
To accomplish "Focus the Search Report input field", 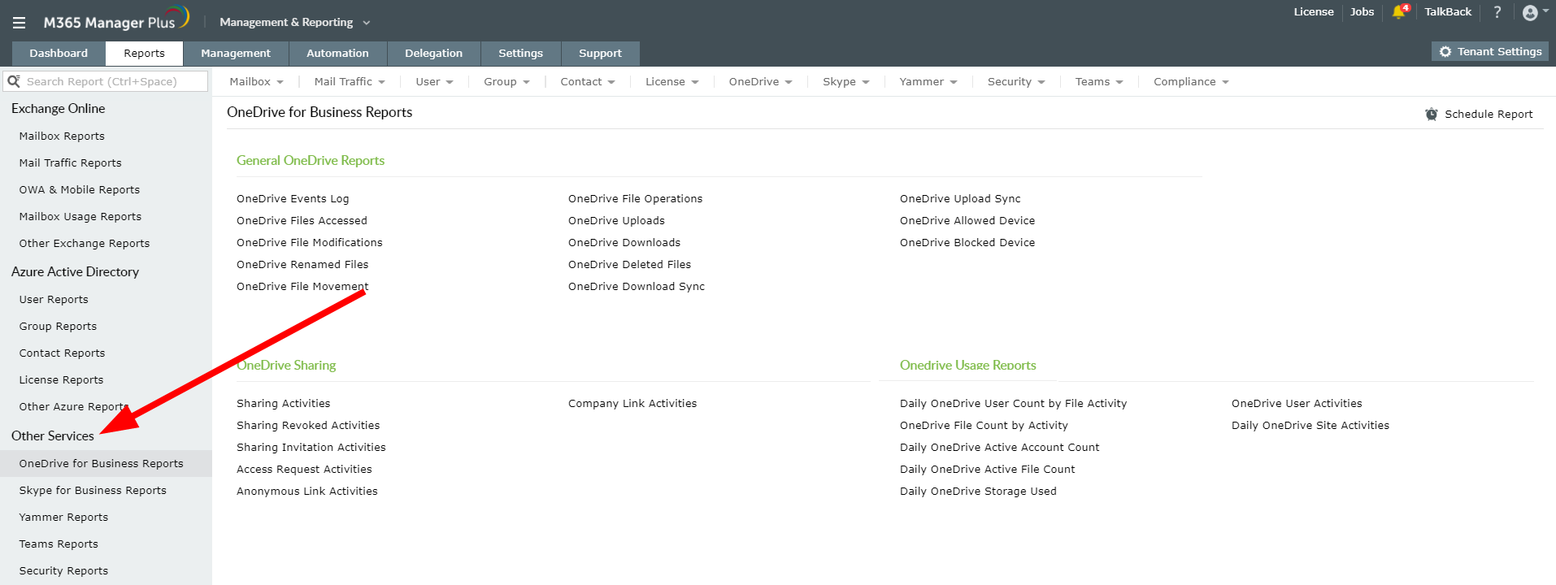I will pos(106,81).
